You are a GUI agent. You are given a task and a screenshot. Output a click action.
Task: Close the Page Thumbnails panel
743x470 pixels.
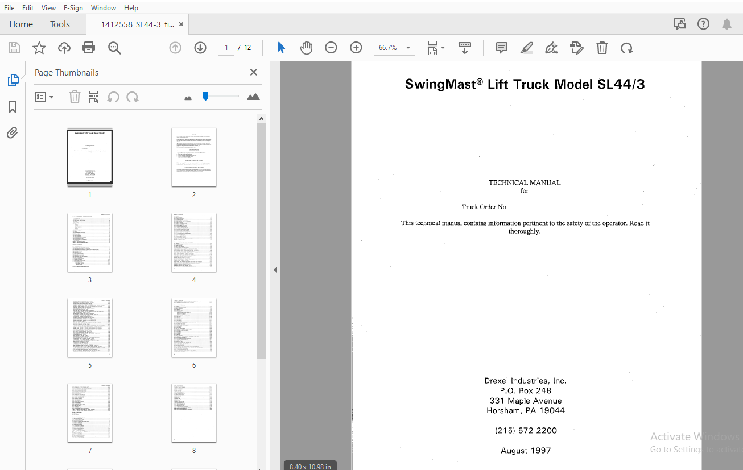point(254,72)
